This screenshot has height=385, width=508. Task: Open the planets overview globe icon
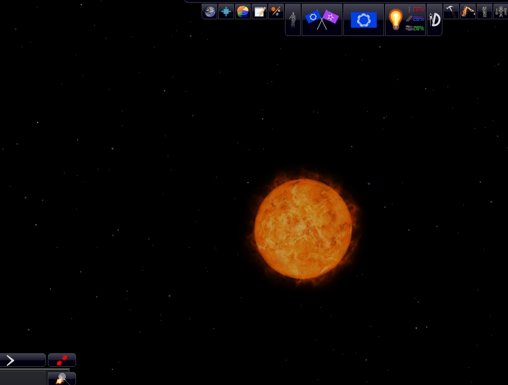click(209, 11)
